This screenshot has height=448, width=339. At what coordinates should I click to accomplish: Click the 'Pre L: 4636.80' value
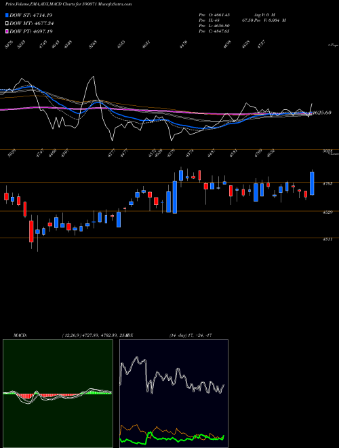[x=214, y=26]
